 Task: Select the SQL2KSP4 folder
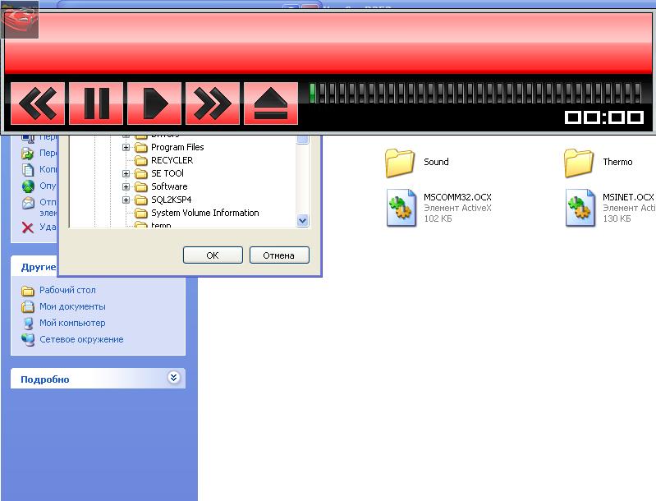(x=171, y=200)
